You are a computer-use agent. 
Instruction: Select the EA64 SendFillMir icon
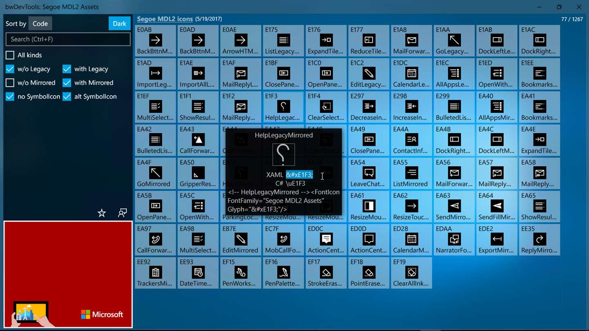click(x=497, y=206)
